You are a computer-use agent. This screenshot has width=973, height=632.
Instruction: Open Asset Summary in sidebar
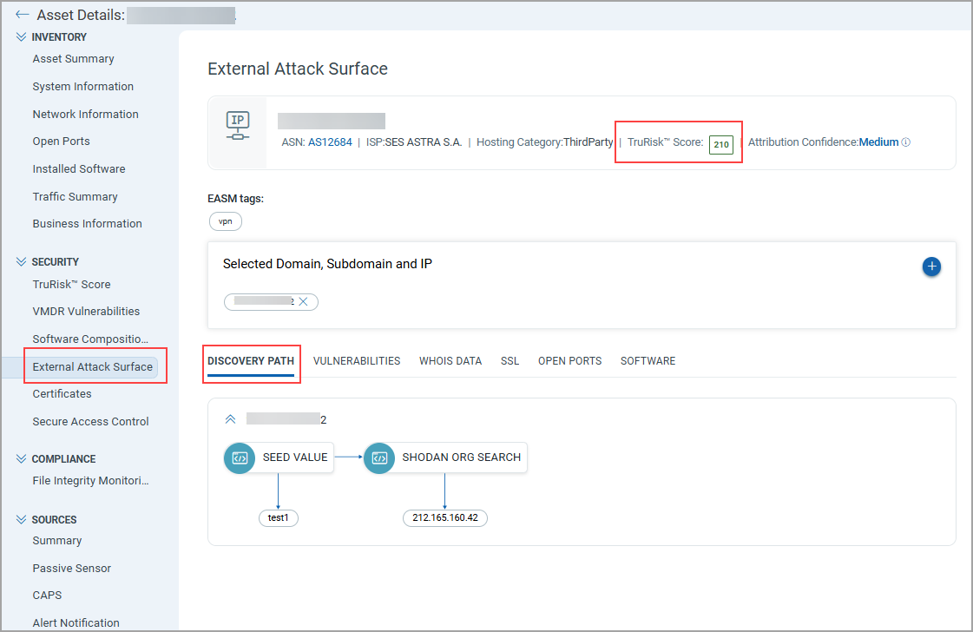pyautogui.click(x=73, y=59)
